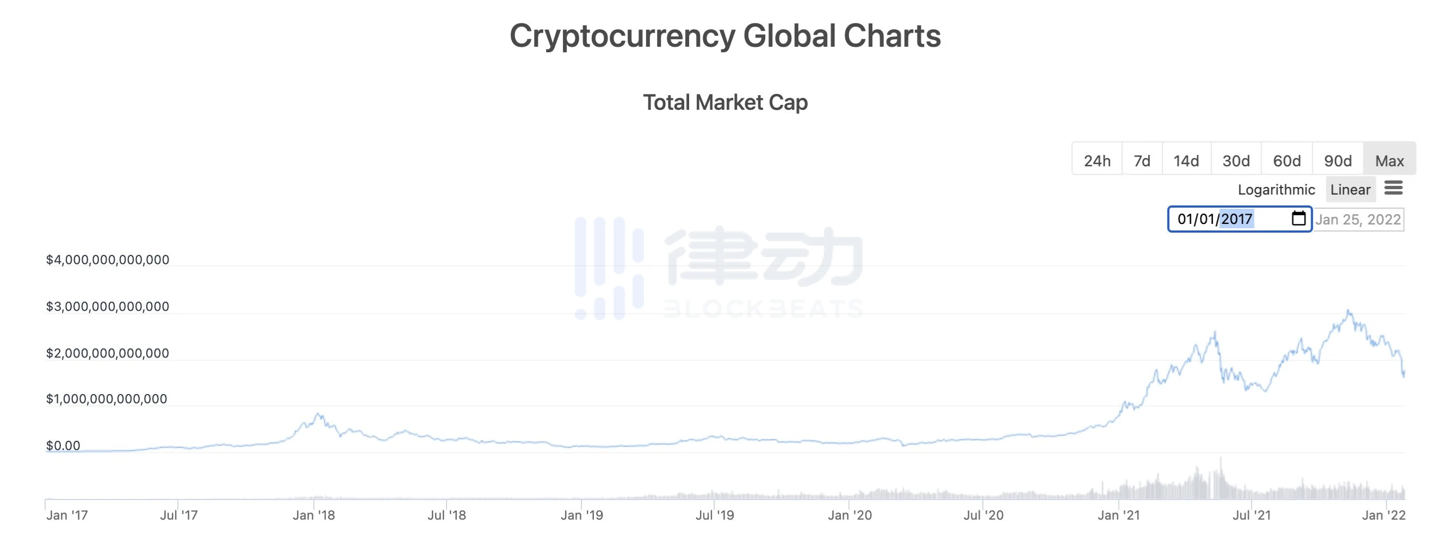Click the Jan 25, 2022 end date field
Viewport: 1438px width, 537px height.
pos(1358,219)
